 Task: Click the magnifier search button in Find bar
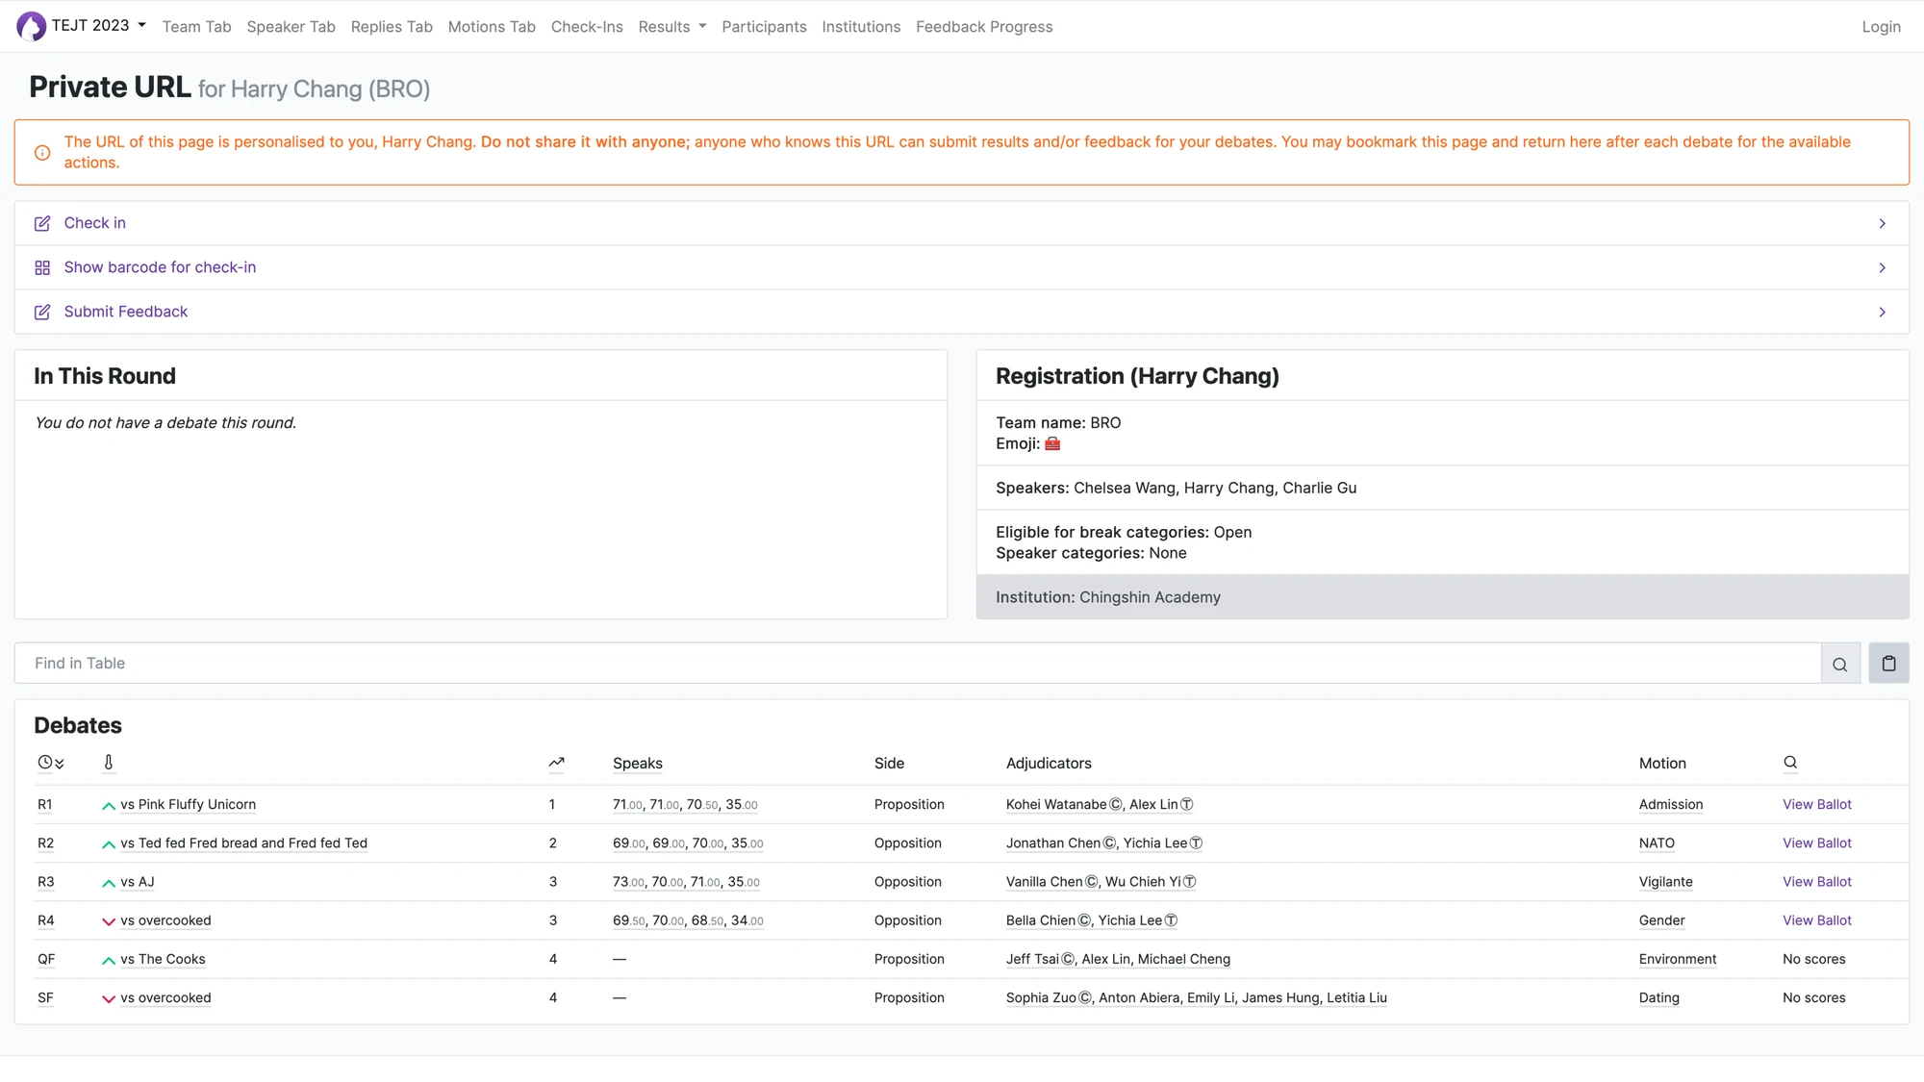coord(1839,664)
